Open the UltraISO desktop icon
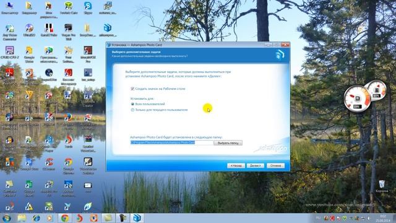Image resolution: width=396 pixels, height=223 pixels. tap(29, 30)
